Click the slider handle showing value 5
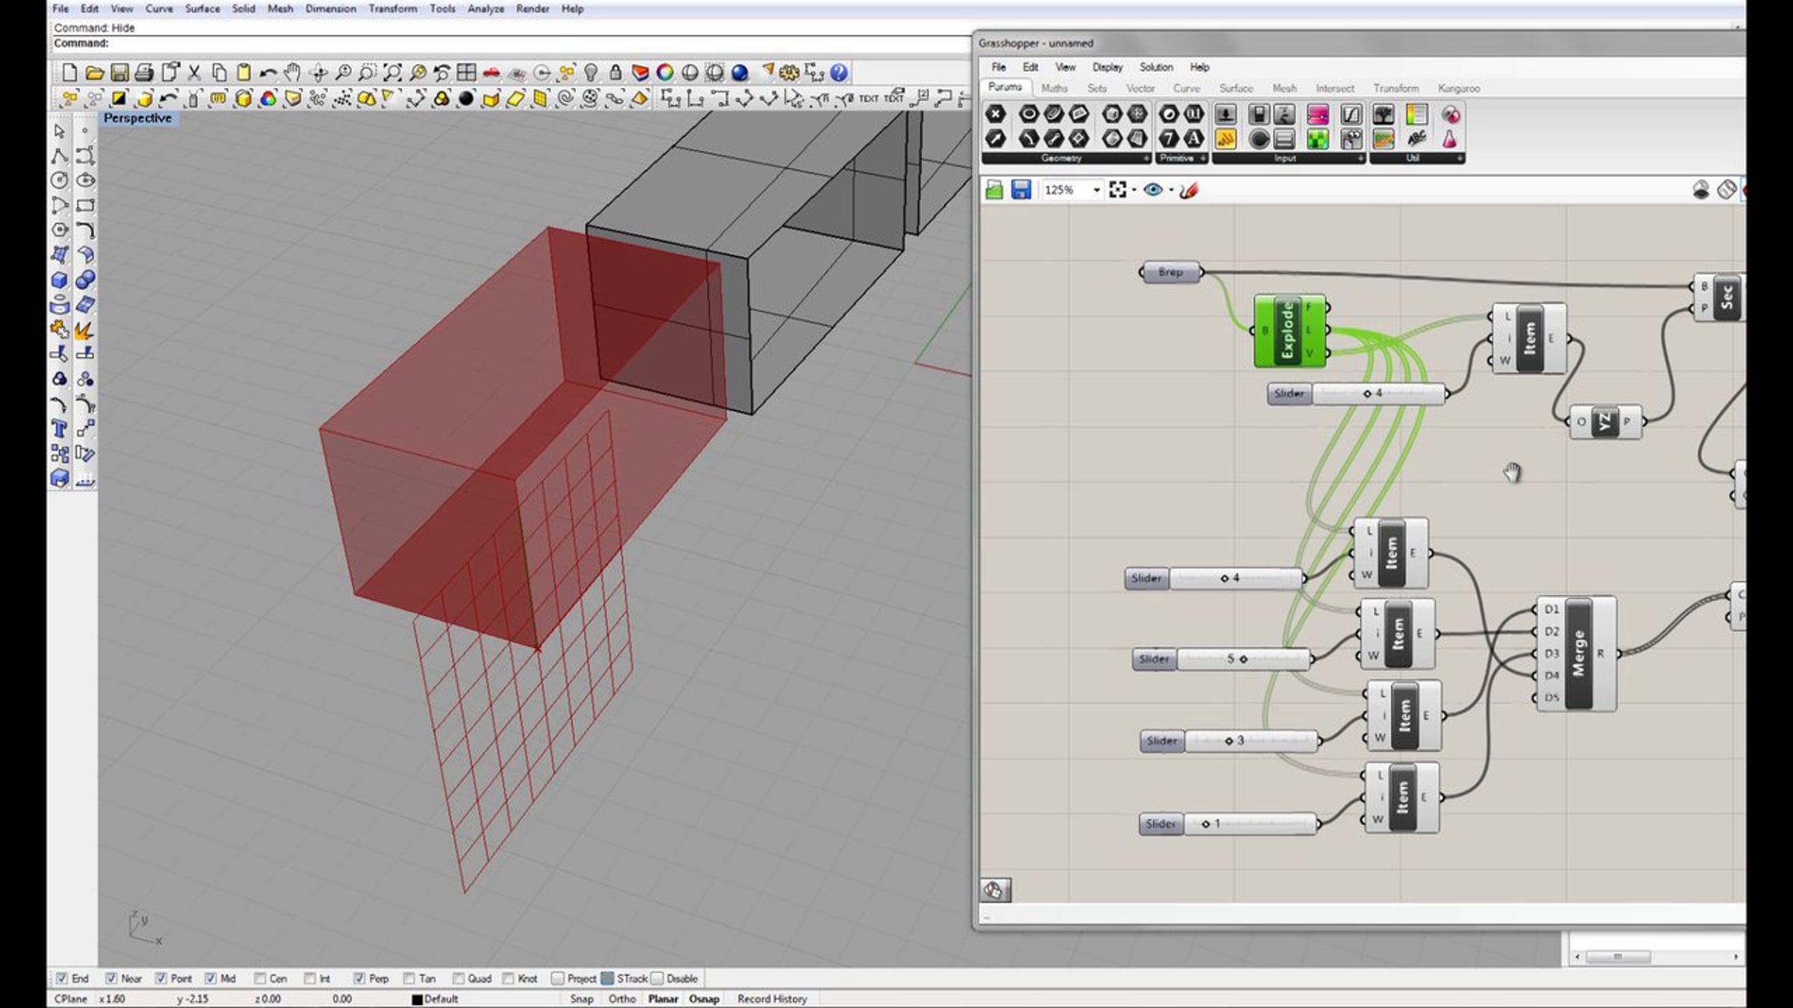This screenshot has height=1008, width=1793. (1243, 659)
